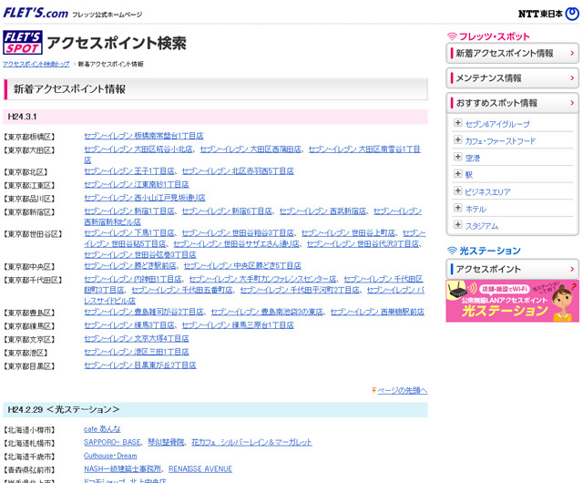
Task: Open the SAPPORO- BASE link
Action: [112, 442]
